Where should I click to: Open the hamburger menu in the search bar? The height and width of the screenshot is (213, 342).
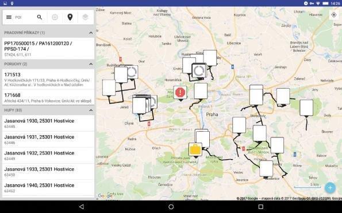[x=9, y=17]
